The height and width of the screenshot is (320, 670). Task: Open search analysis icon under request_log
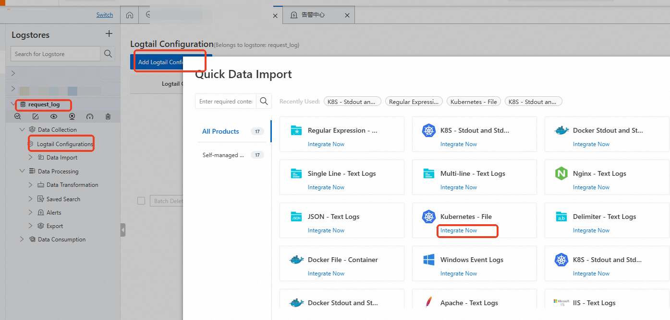click(x=18, y=116)
